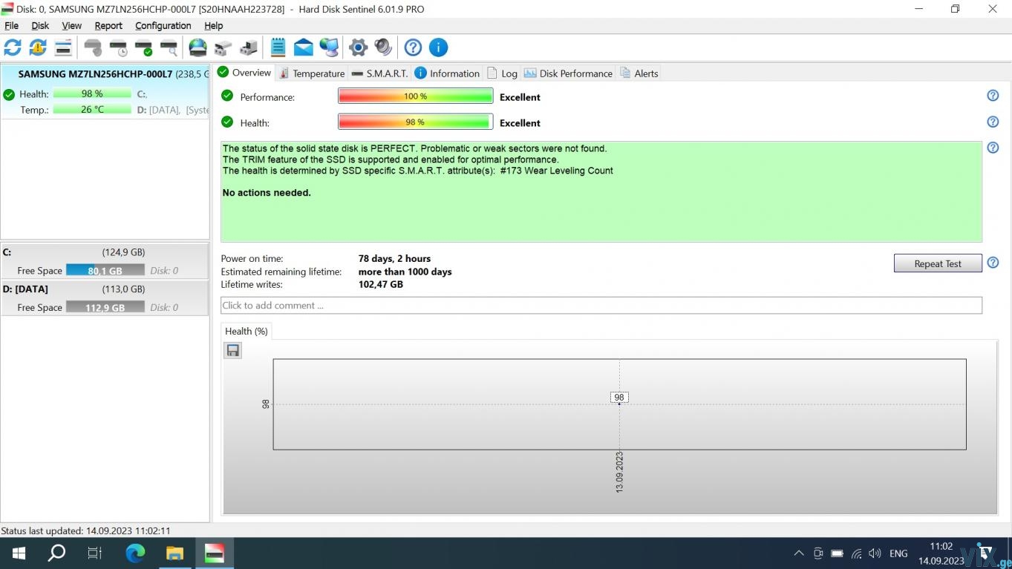The image size is (1012, 569).
Task: Switch to the Temperature tab
Action: [x=312, y=73]
